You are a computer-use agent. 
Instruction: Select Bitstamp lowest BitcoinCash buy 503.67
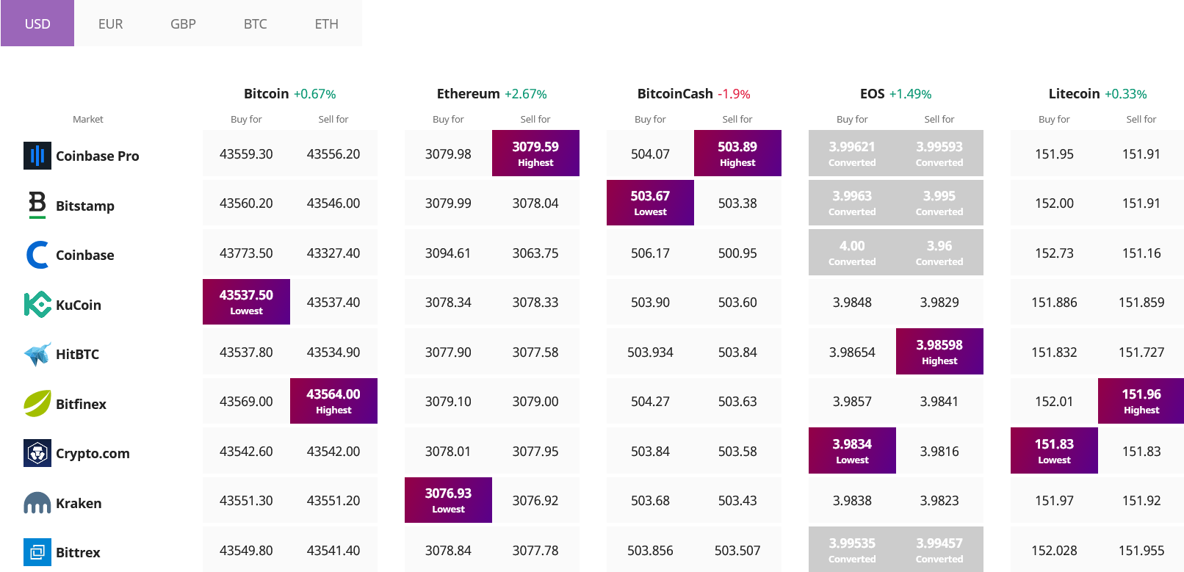[x=650, y=203]
